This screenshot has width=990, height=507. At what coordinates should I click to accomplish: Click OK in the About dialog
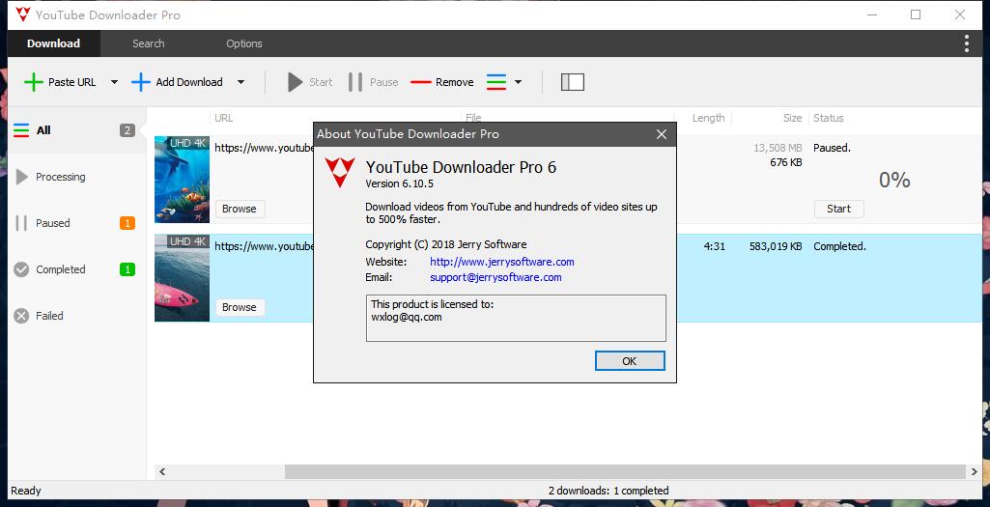pos(630,361)
